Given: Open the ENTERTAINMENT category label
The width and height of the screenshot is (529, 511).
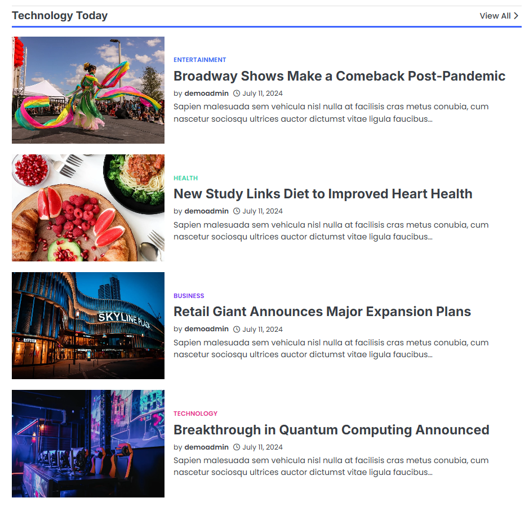Looking at the screenshot, I should [x=200, y=60].
